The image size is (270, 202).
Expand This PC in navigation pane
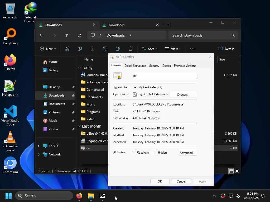tap(38, 146)
